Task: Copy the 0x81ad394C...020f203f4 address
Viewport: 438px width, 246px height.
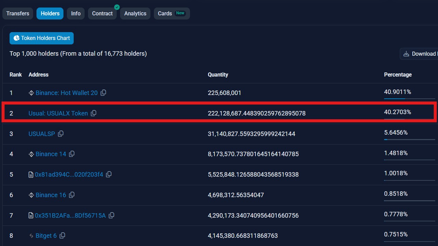Action: 109,174
